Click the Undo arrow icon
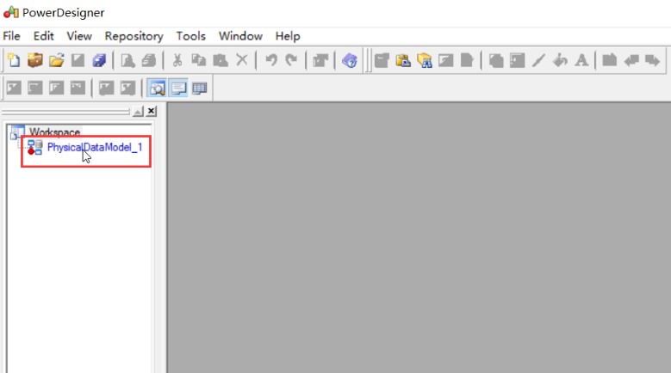Image resolution: width=671 pixels, height=373 pixels. (x=270, y=61)
